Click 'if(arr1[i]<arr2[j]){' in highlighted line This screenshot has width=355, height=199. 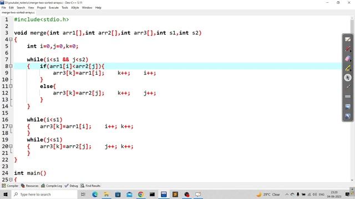(72, 66)
